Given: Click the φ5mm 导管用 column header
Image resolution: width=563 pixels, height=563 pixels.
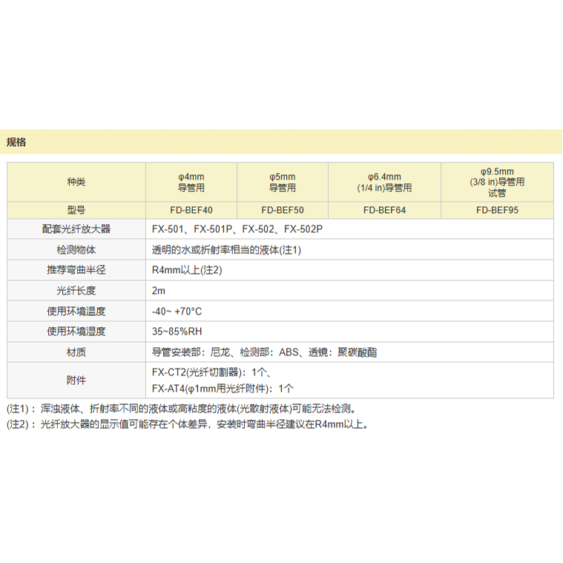Looking at the screenshot, I should pos(283,182).
